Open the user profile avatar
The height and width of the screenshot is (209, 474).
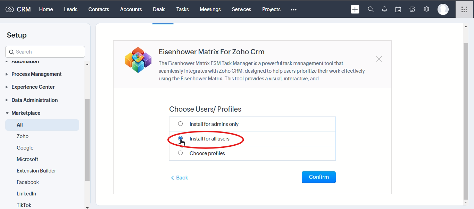pyautogui.click(x=443, y=9)
